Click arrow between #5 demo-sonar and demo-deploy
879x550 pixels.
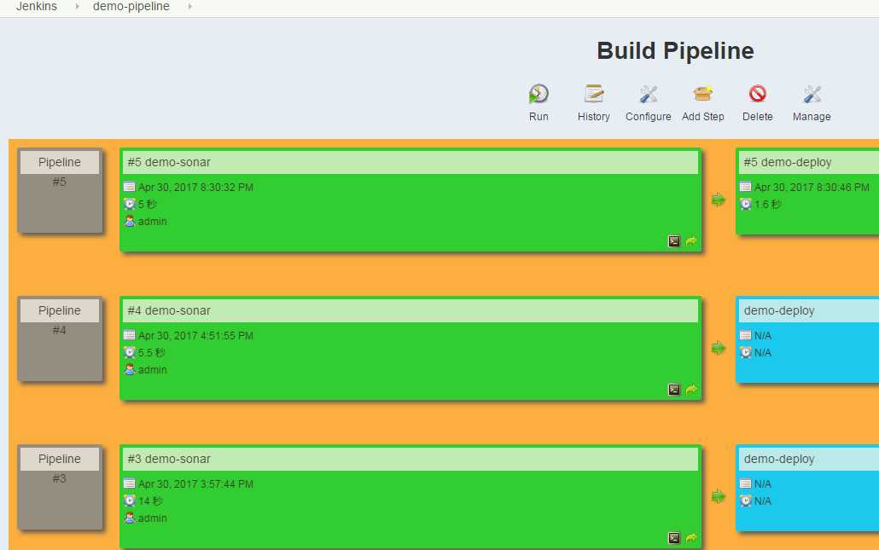click(718, 200)
